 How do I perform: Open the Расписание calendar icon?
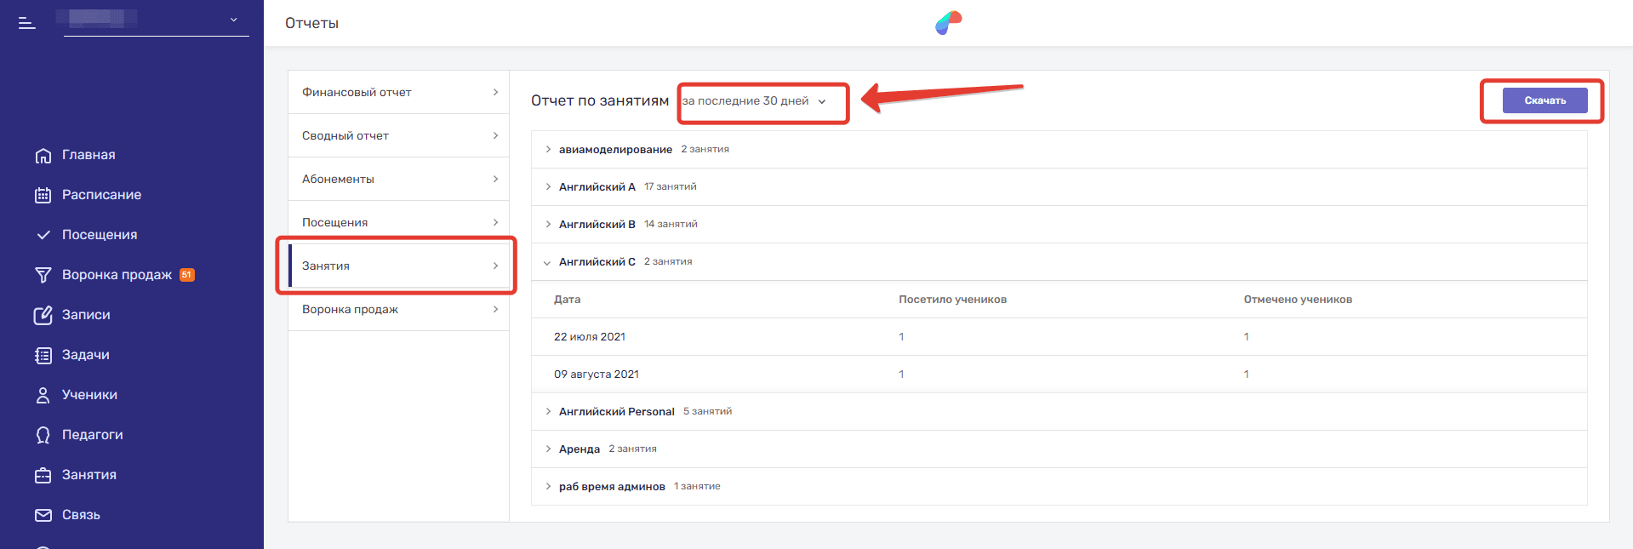43,195
